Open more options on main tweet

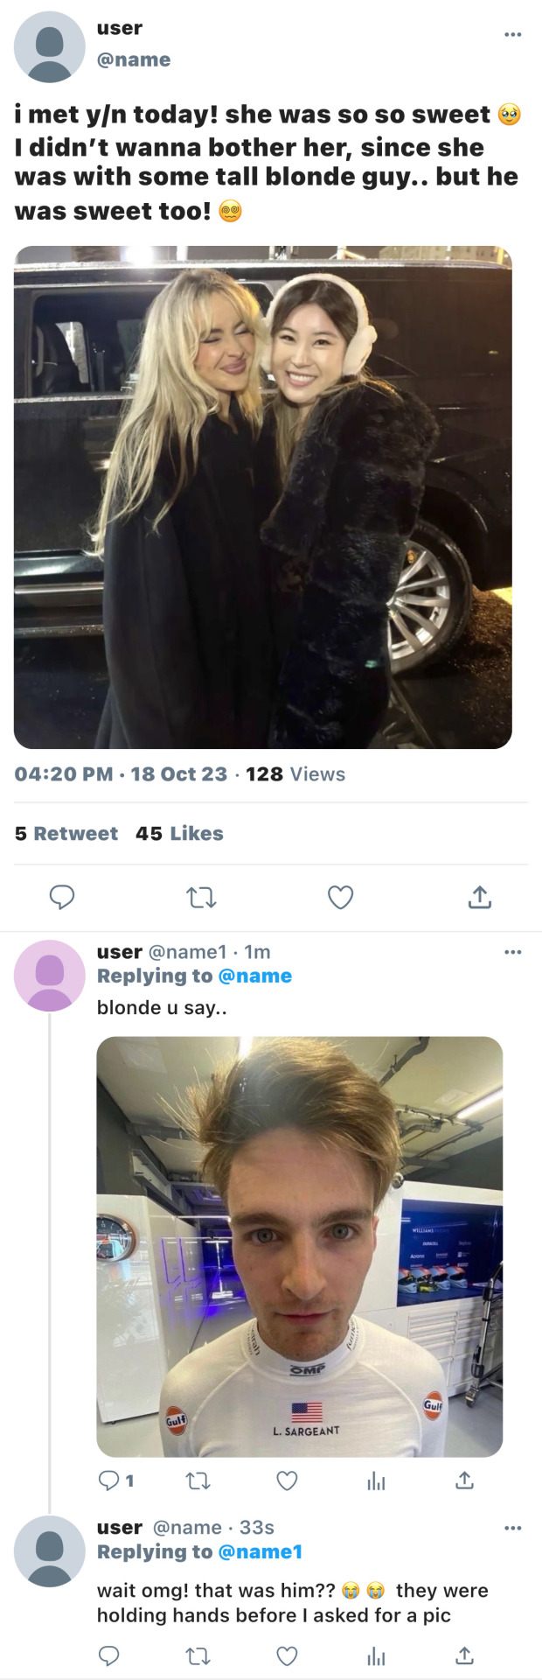[513, 35]
